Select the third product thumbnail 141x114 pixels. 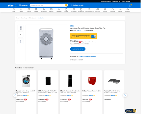coord(20,41)
